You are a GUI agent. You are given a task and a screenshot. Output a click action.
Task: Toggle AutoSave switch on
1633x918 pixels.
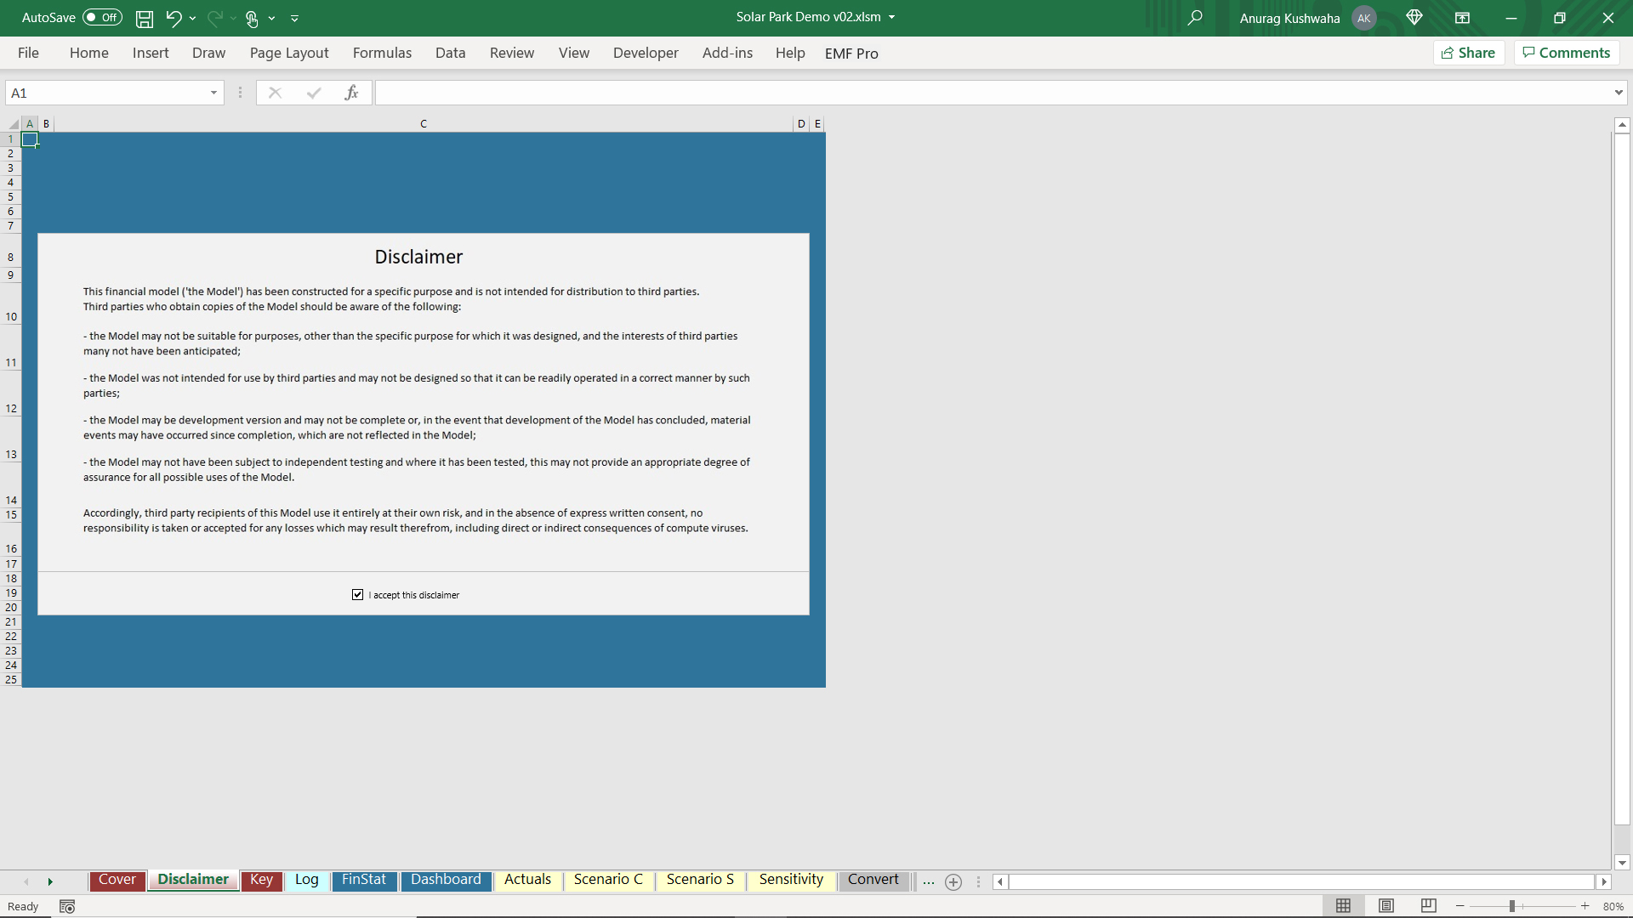pos(102,18)
